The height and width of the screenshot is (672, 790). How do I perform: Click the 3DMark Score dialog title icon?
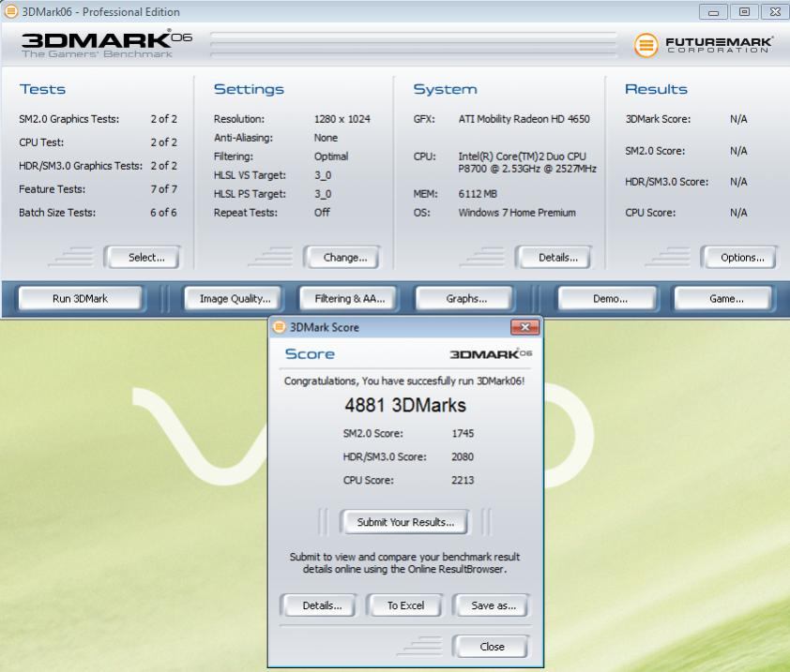tap(279, 327)
